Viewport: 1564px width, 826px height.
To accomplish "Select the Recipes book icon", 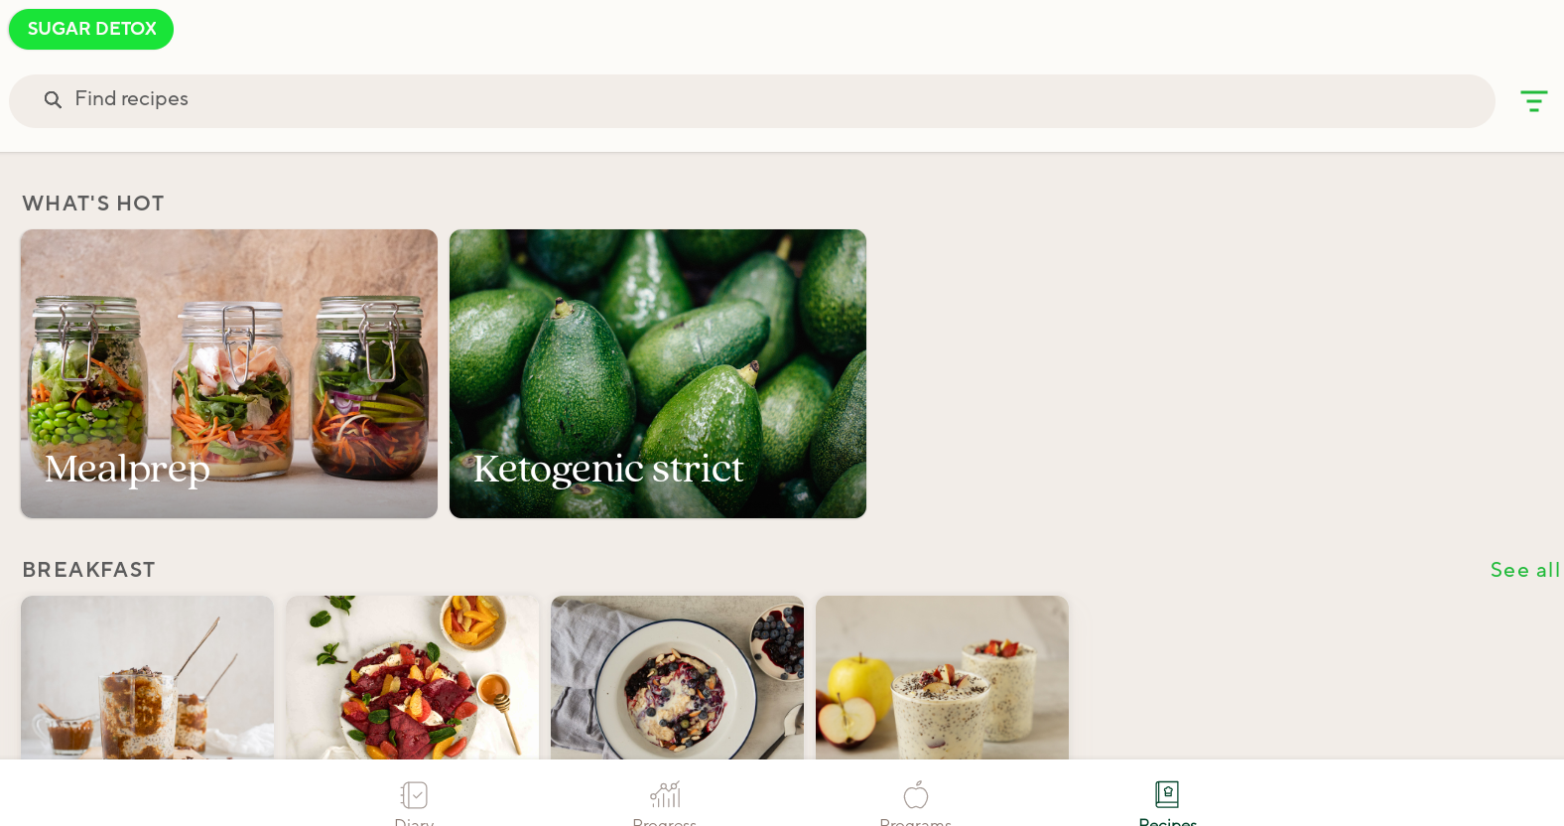I will coord(1167,794).
